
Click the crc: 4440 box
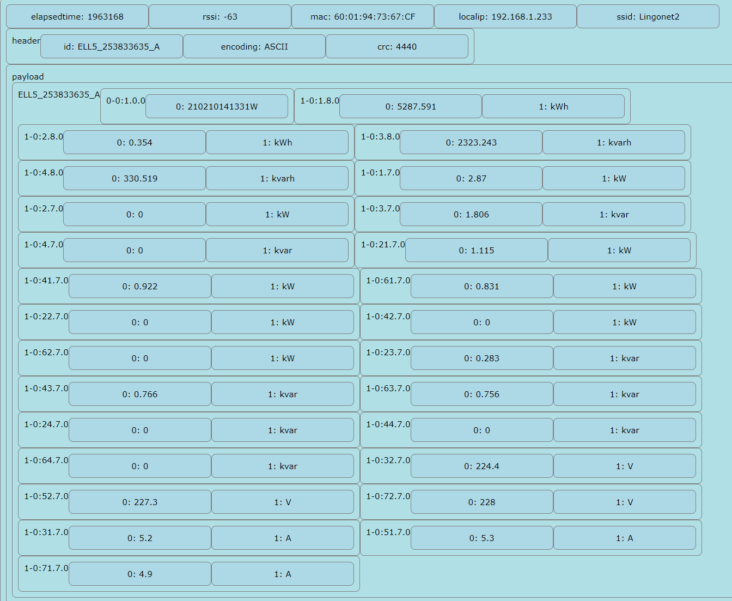pos(397,46)
